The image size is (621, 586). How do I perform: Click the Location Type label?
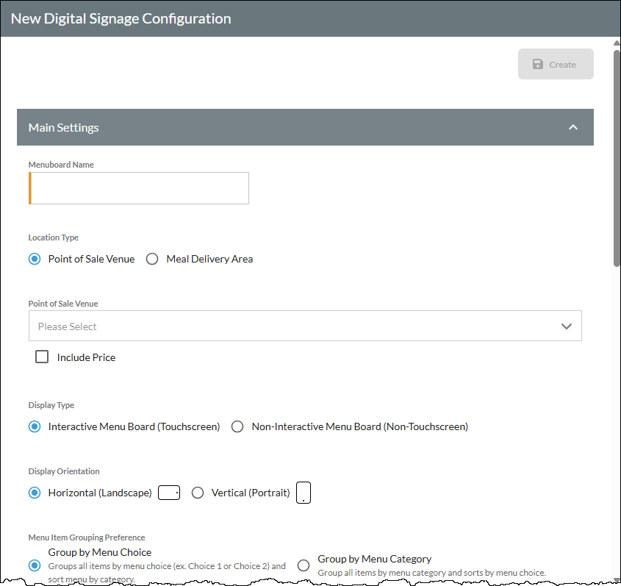pos(54,237)
